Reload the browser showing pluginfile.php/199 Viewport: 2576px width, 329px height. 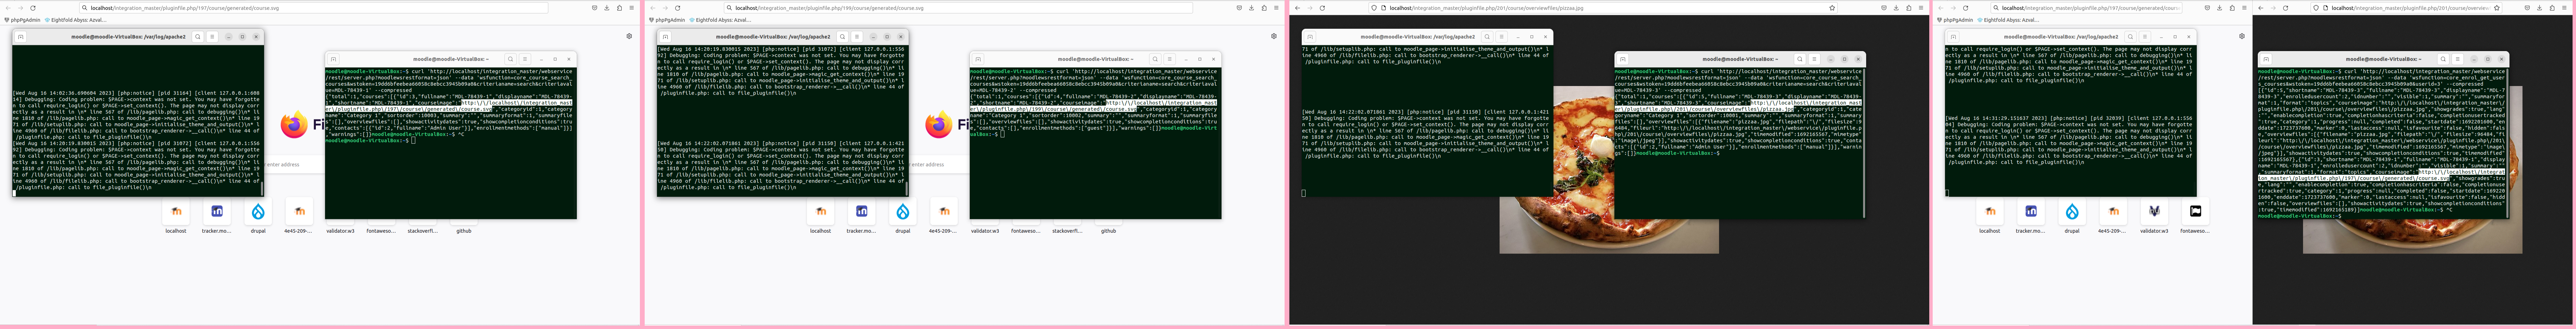pos(678,8)
